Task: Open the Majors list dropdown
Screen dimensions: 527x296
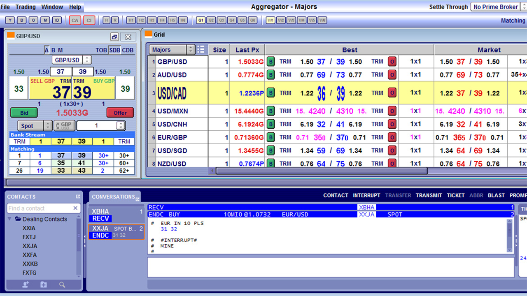Action: [173, 50]
